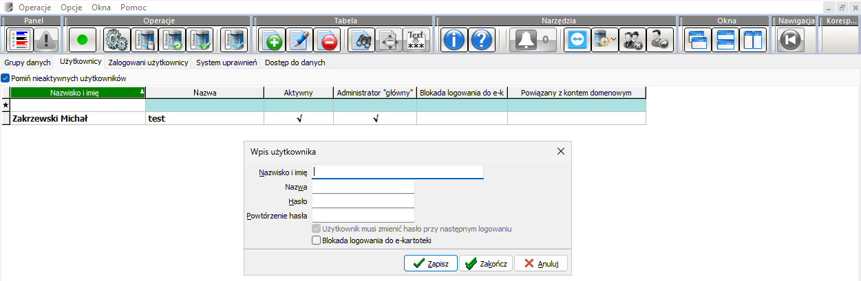This screenshot has height=281, width=861.
Task: Click the blue information icon
Action: (x=454, y=41)
